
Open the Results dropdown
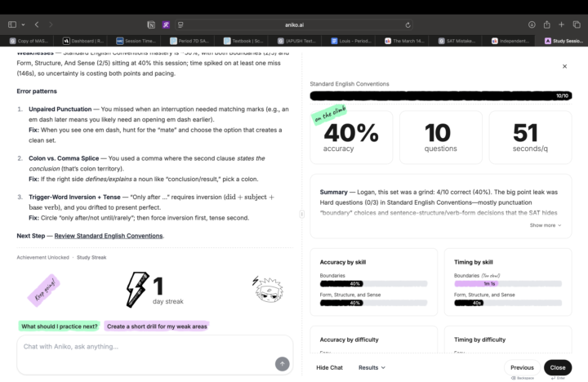tap(372, 367)
